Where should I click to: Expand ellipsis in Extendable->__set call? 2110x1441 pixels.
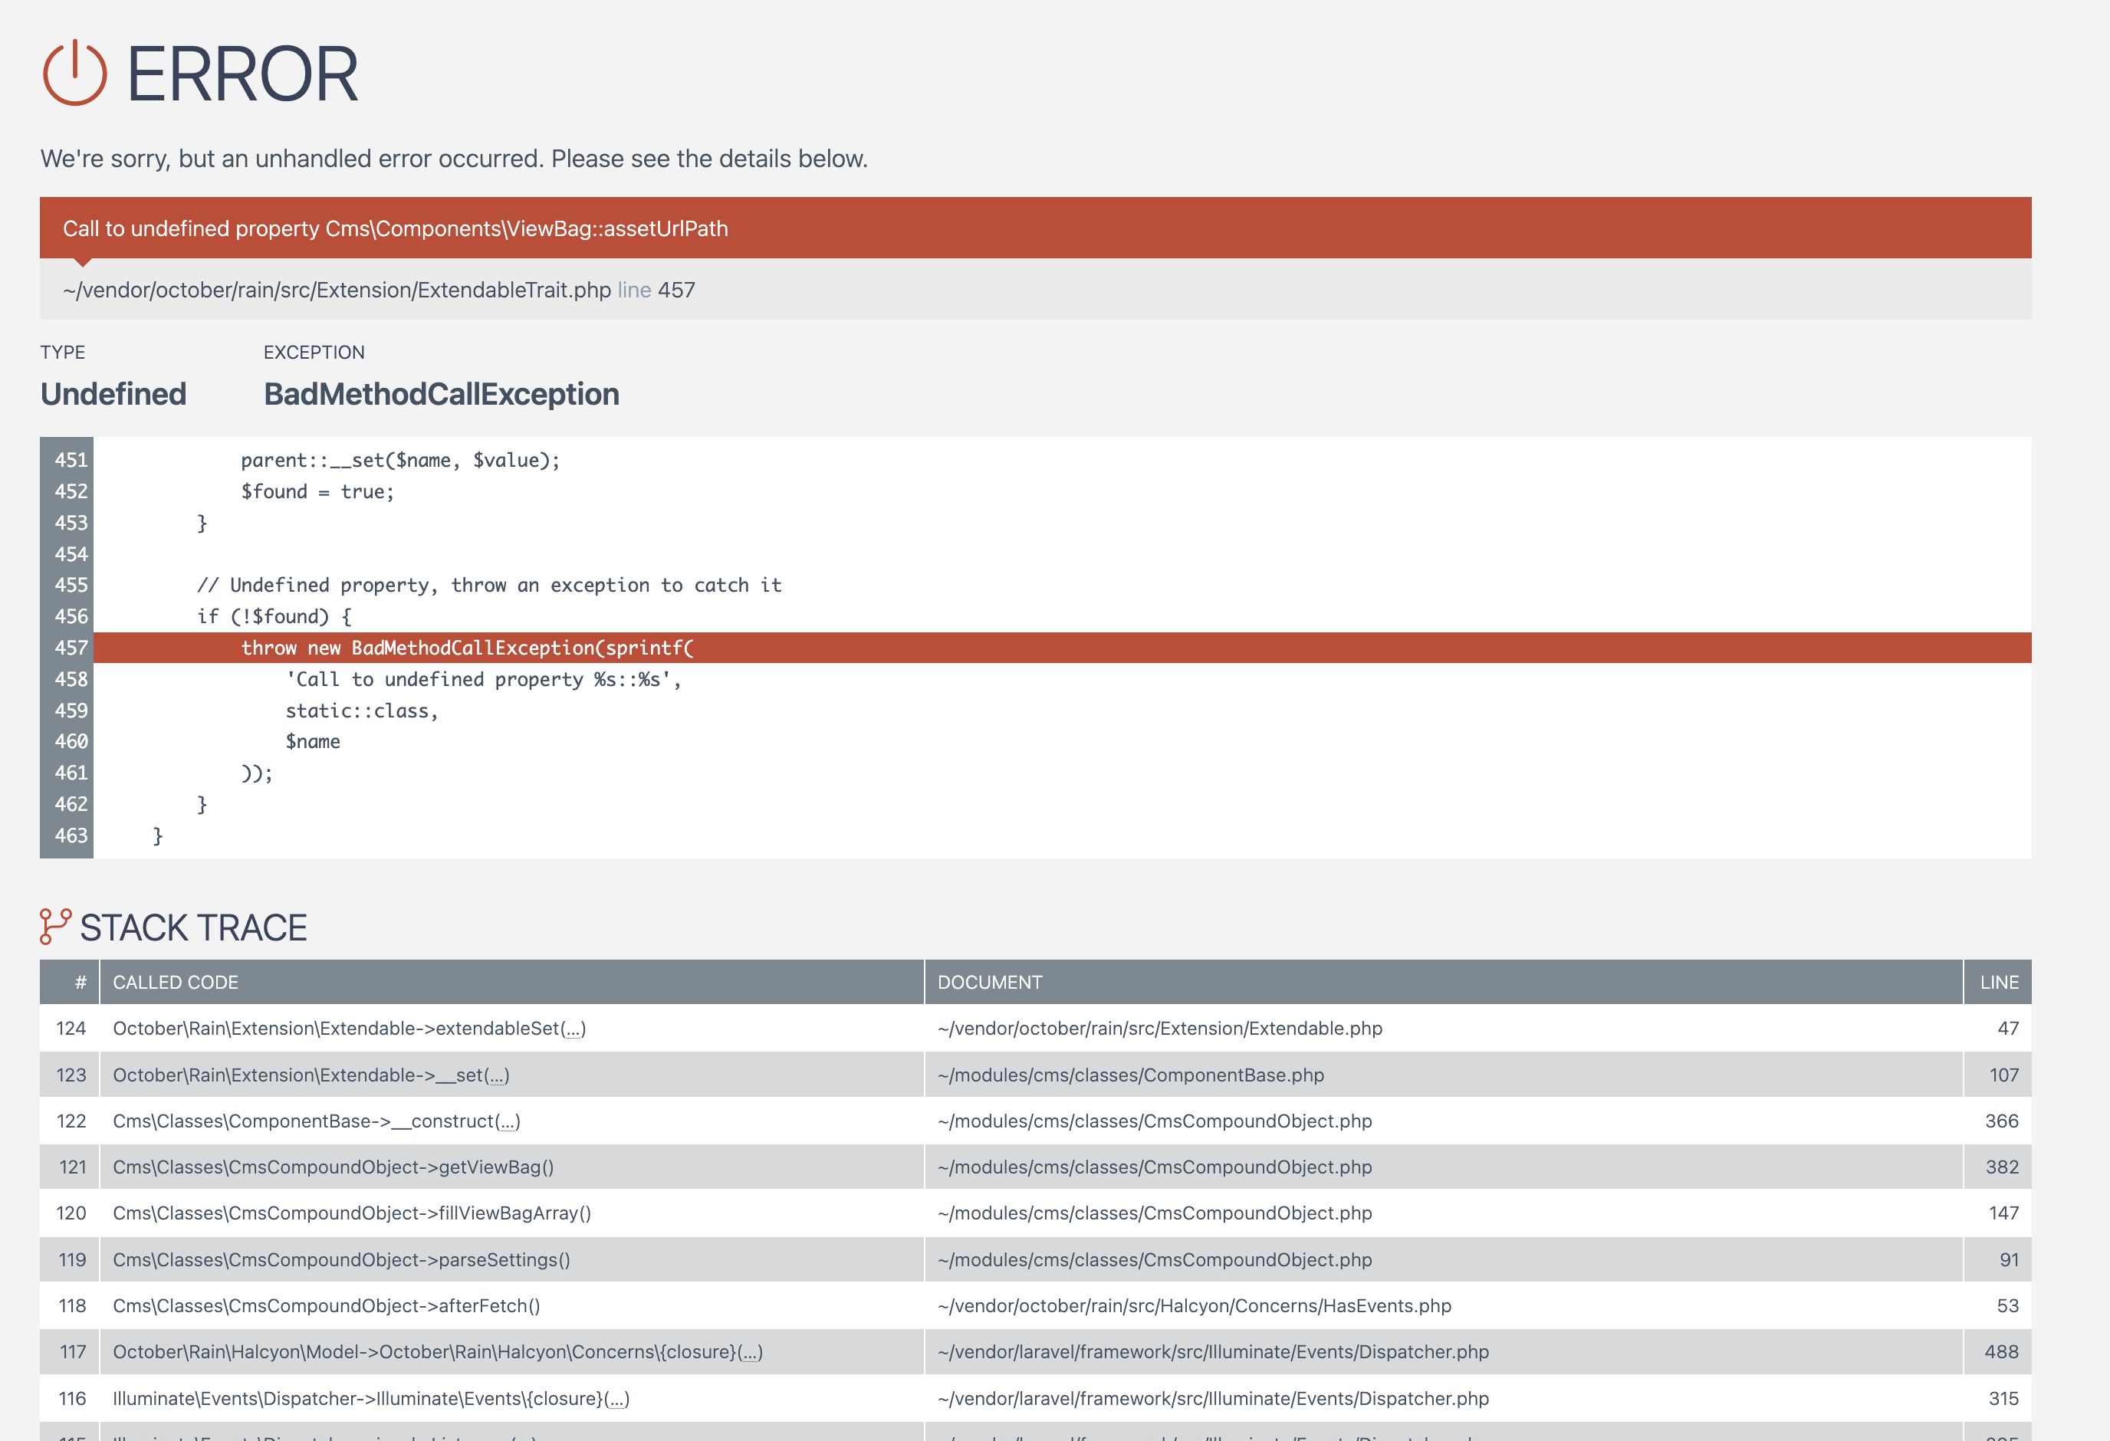(x=497, y=1075)
